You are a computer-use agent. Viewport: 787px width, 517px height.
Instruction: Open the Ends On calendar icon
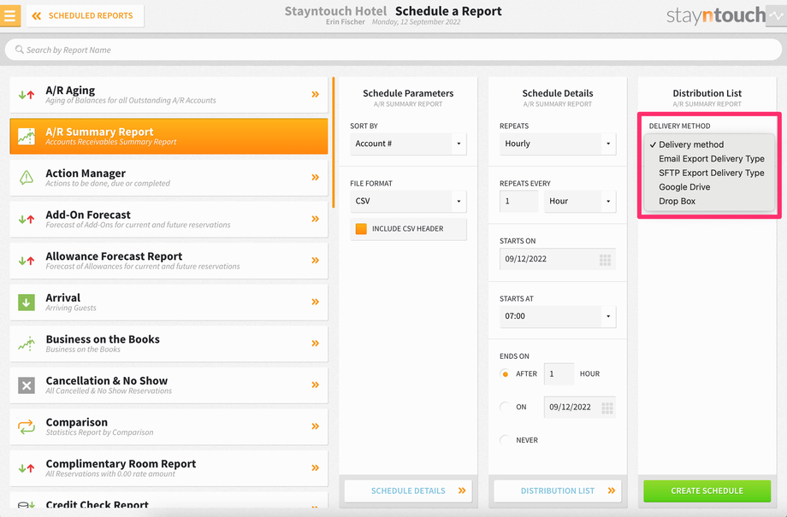tap(607, 408)
